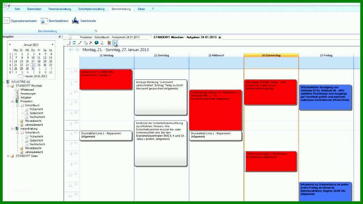Activate the highlighted calendar view toolbar icon
The height and width of the screenshot is (204, 363).
pyautogui.click(x=115, y=43)
